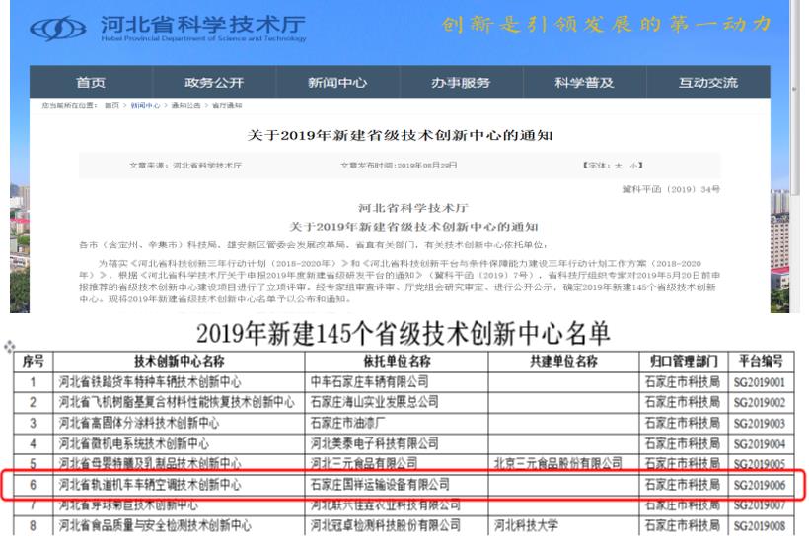Click the table move handle icon
809x538 pixels.
tap(9, 348)
